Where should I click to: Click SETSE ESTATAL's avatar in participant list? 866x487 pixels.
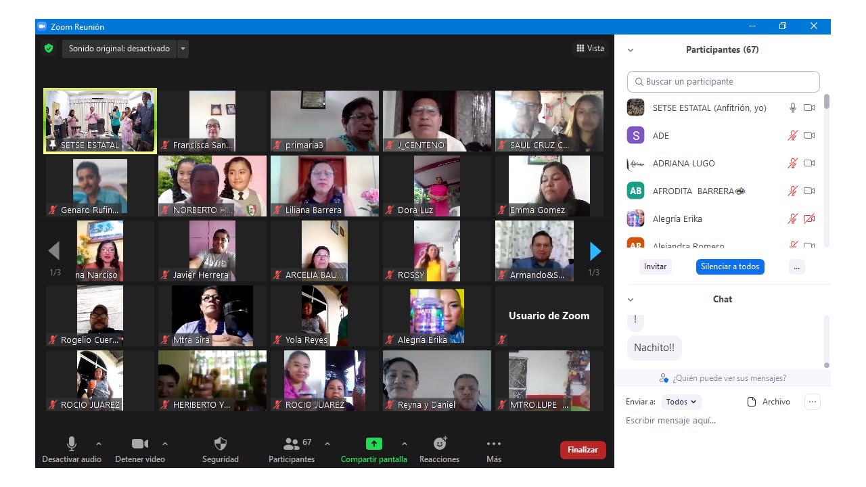[635, 108]
